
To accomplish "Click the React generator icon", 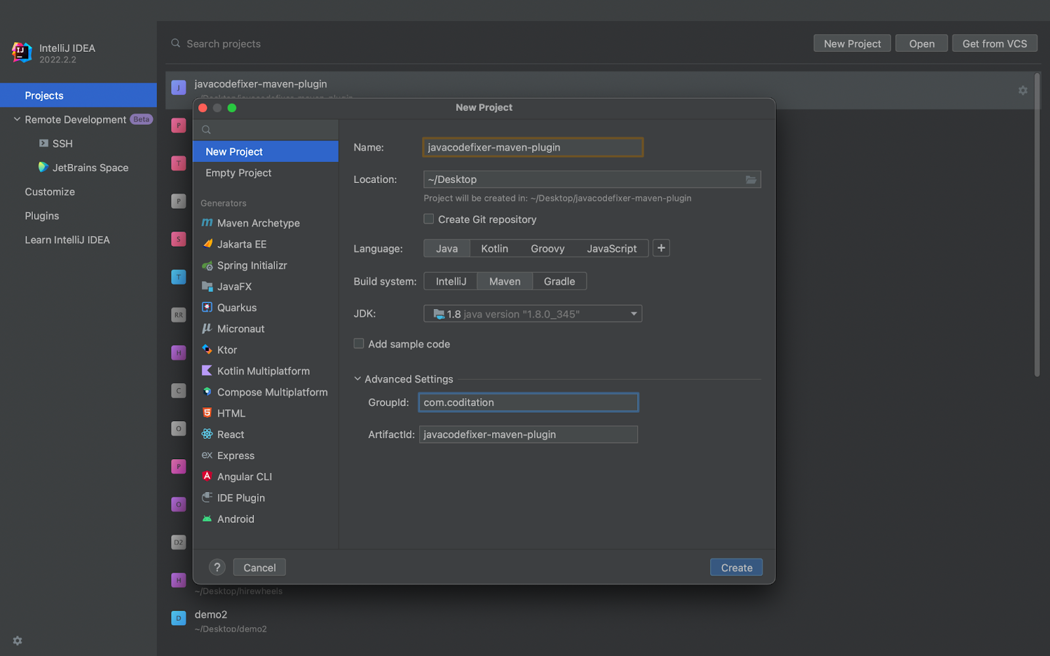I will (x=207, y=434).
